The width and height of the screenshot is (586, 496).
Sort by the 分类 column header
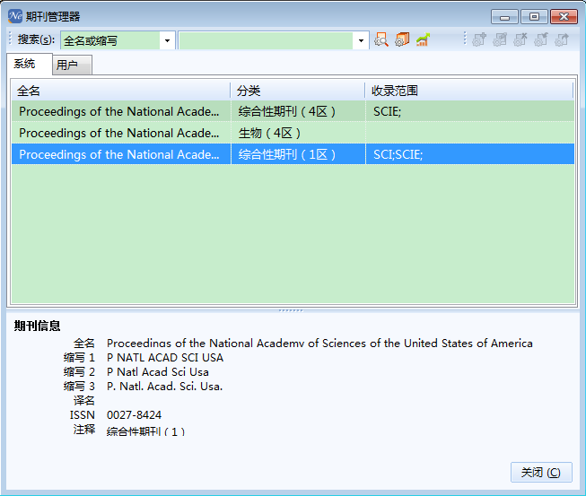[298, 91]
